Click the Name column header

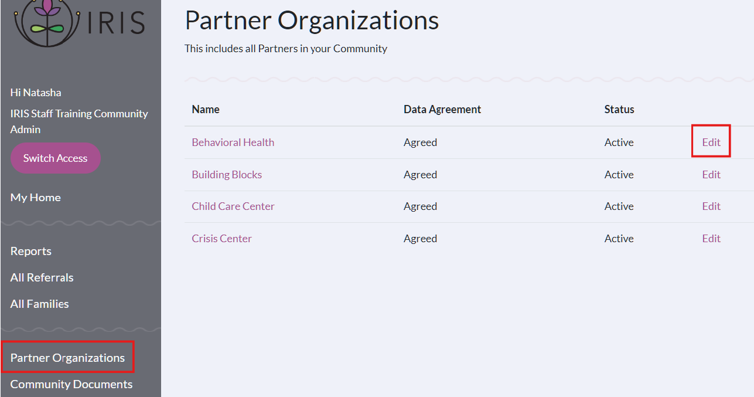[206, 109]
